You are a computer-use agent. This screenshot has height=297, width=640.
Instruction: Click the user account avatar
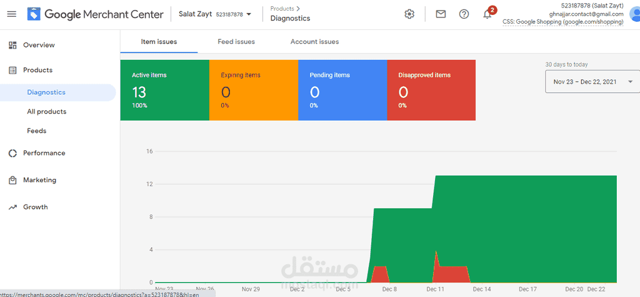635,14
